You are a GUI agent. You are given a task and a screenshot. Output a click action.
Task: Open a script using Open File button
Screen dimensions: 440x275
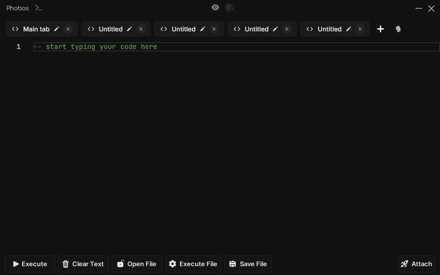pos(137,264)
